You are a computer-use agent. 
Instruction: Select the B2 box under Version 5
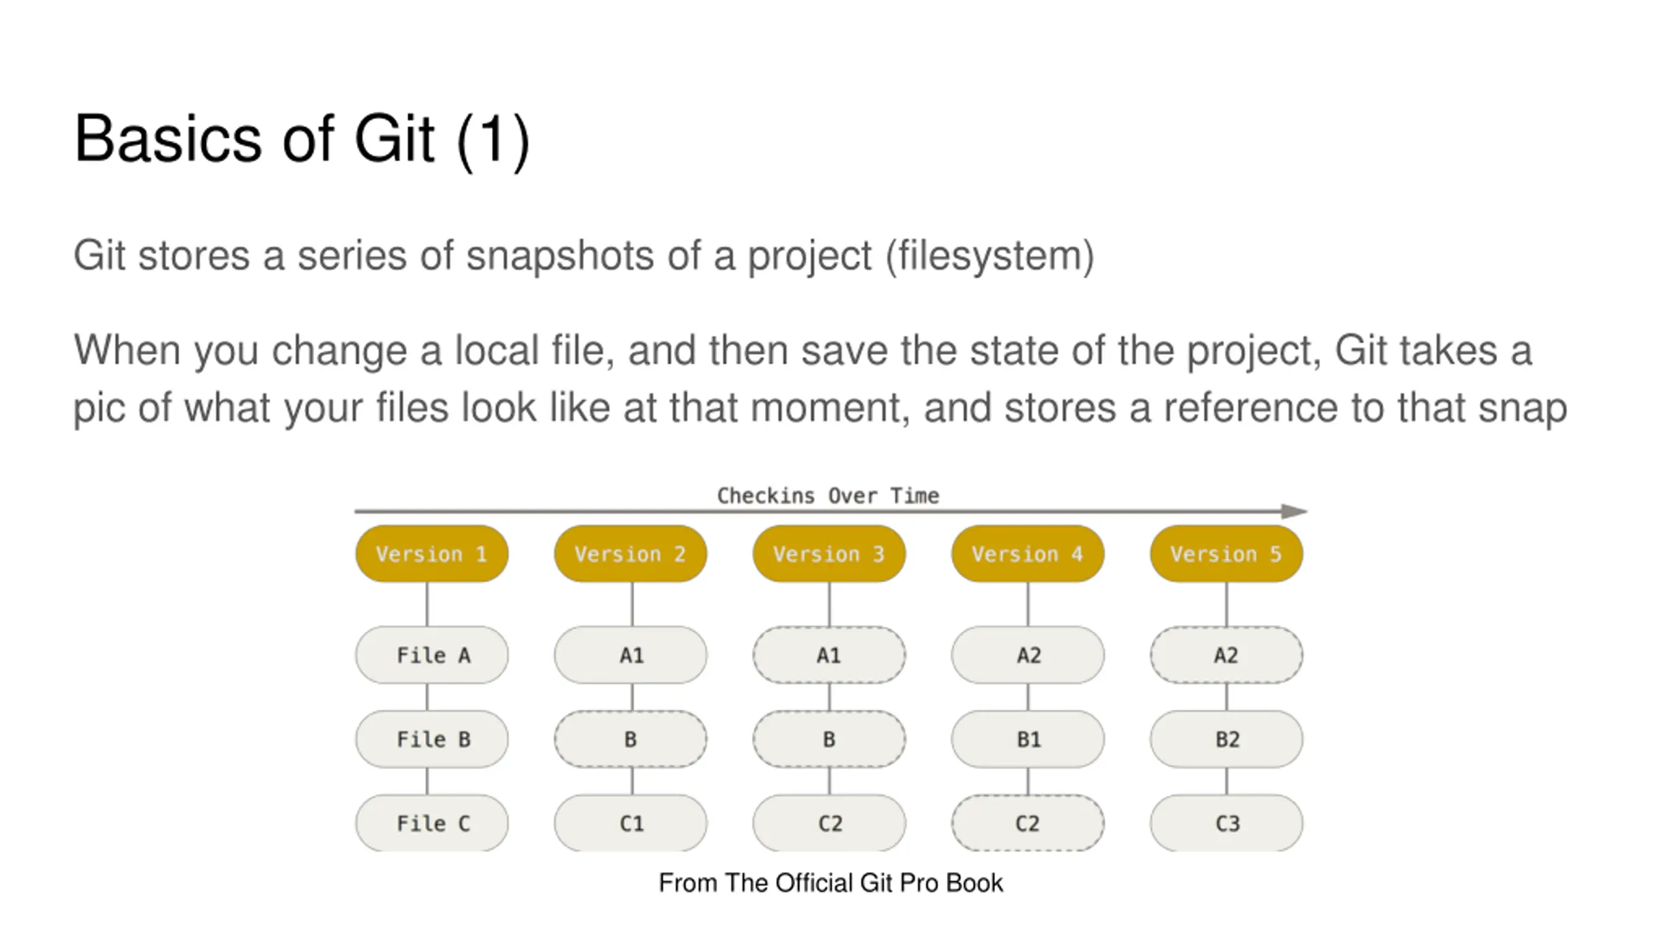(x=1227, y=739)
